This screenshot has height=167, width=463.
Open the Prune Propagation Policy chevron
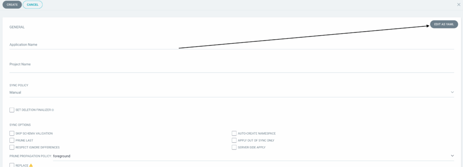(x=452, y=156)
